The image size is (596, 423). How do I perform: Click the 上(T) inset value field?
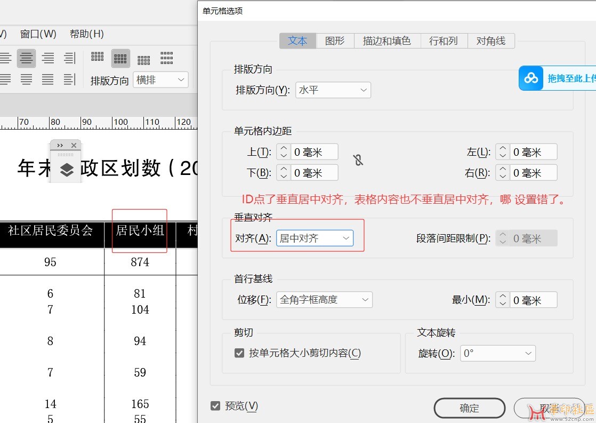pyautogui.click(x=315, y=152)
